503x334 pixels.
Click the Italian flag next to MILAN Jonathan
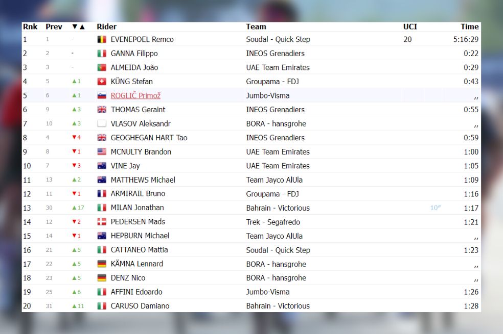click(x=102, y=208)
